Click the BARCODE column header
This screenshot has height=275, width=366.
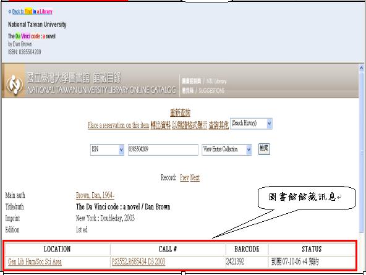click(247, 249)
